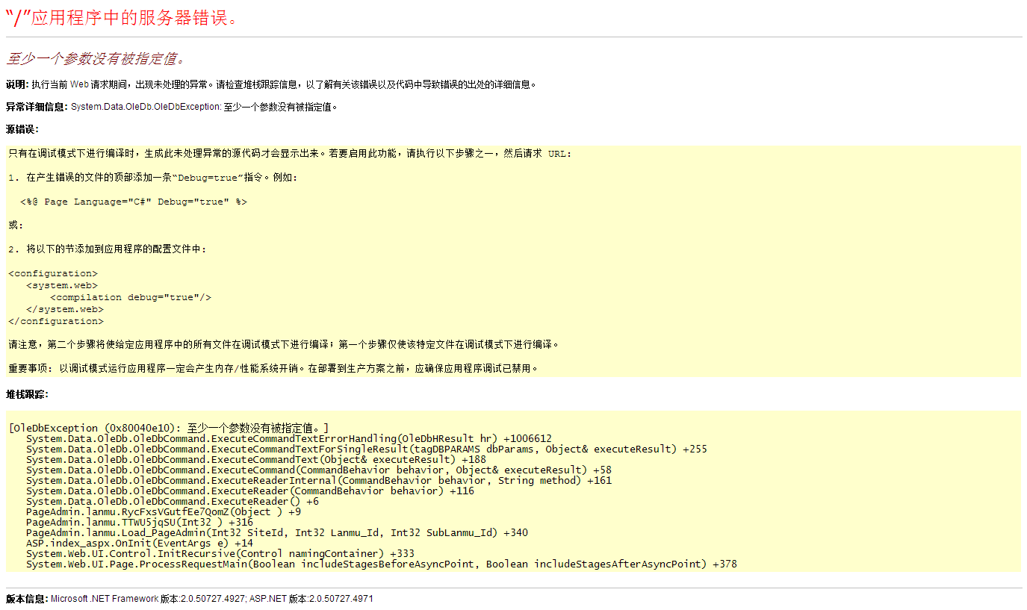Click the 重要事项 warning paragraph
This screenshot has width=1027, height=610.
coord(273,368)
